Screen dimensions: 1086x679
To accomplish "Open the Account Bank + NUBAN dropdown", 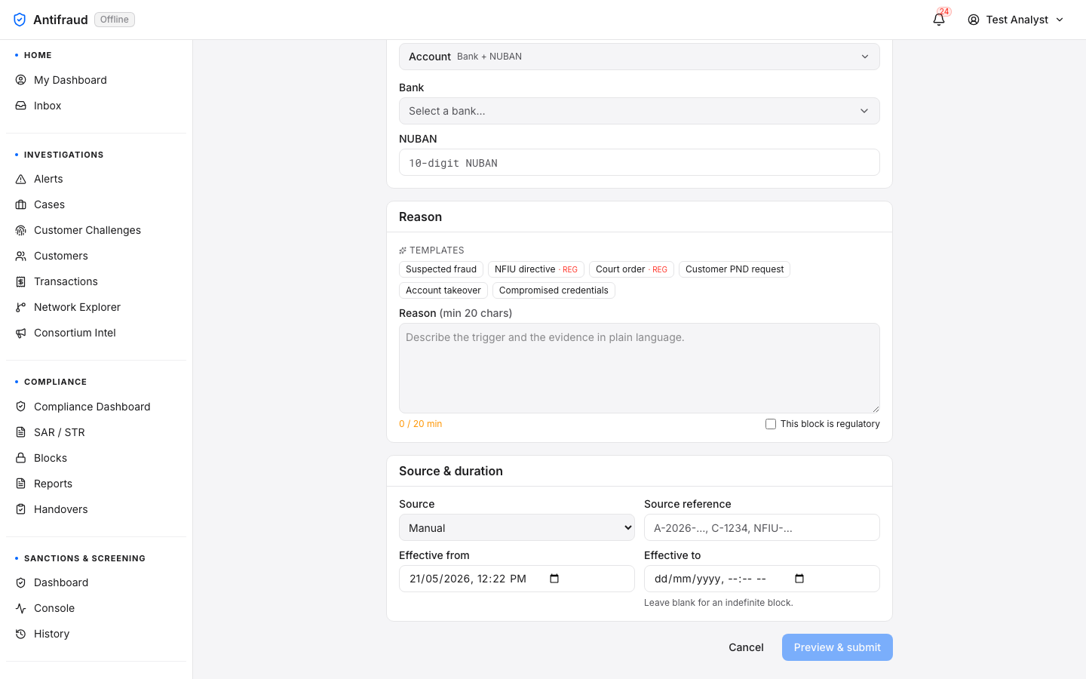I will (x=640, y=57).
